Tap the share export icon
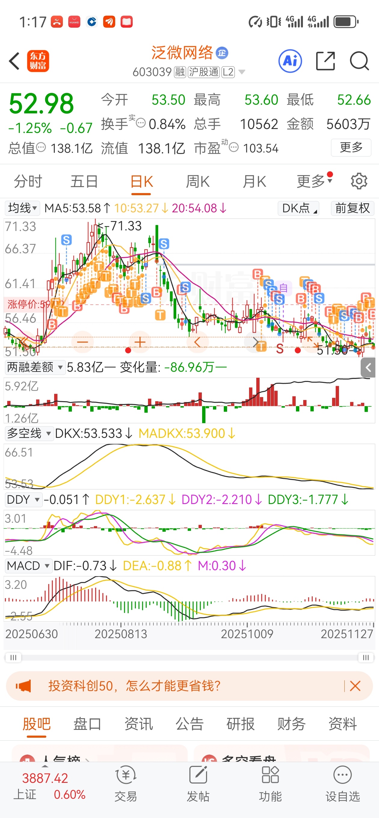 pyautogui.click(x=326, y=61)
